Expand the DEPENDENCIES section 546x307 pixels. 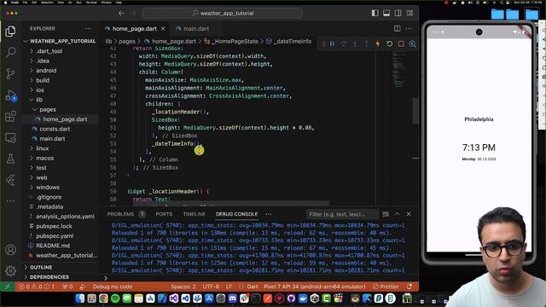click(x=61, y=277)
